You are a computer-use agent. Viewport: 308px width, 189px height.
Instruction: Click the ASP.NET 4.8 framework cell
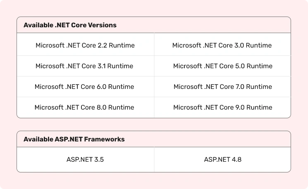tap(223, 159)
